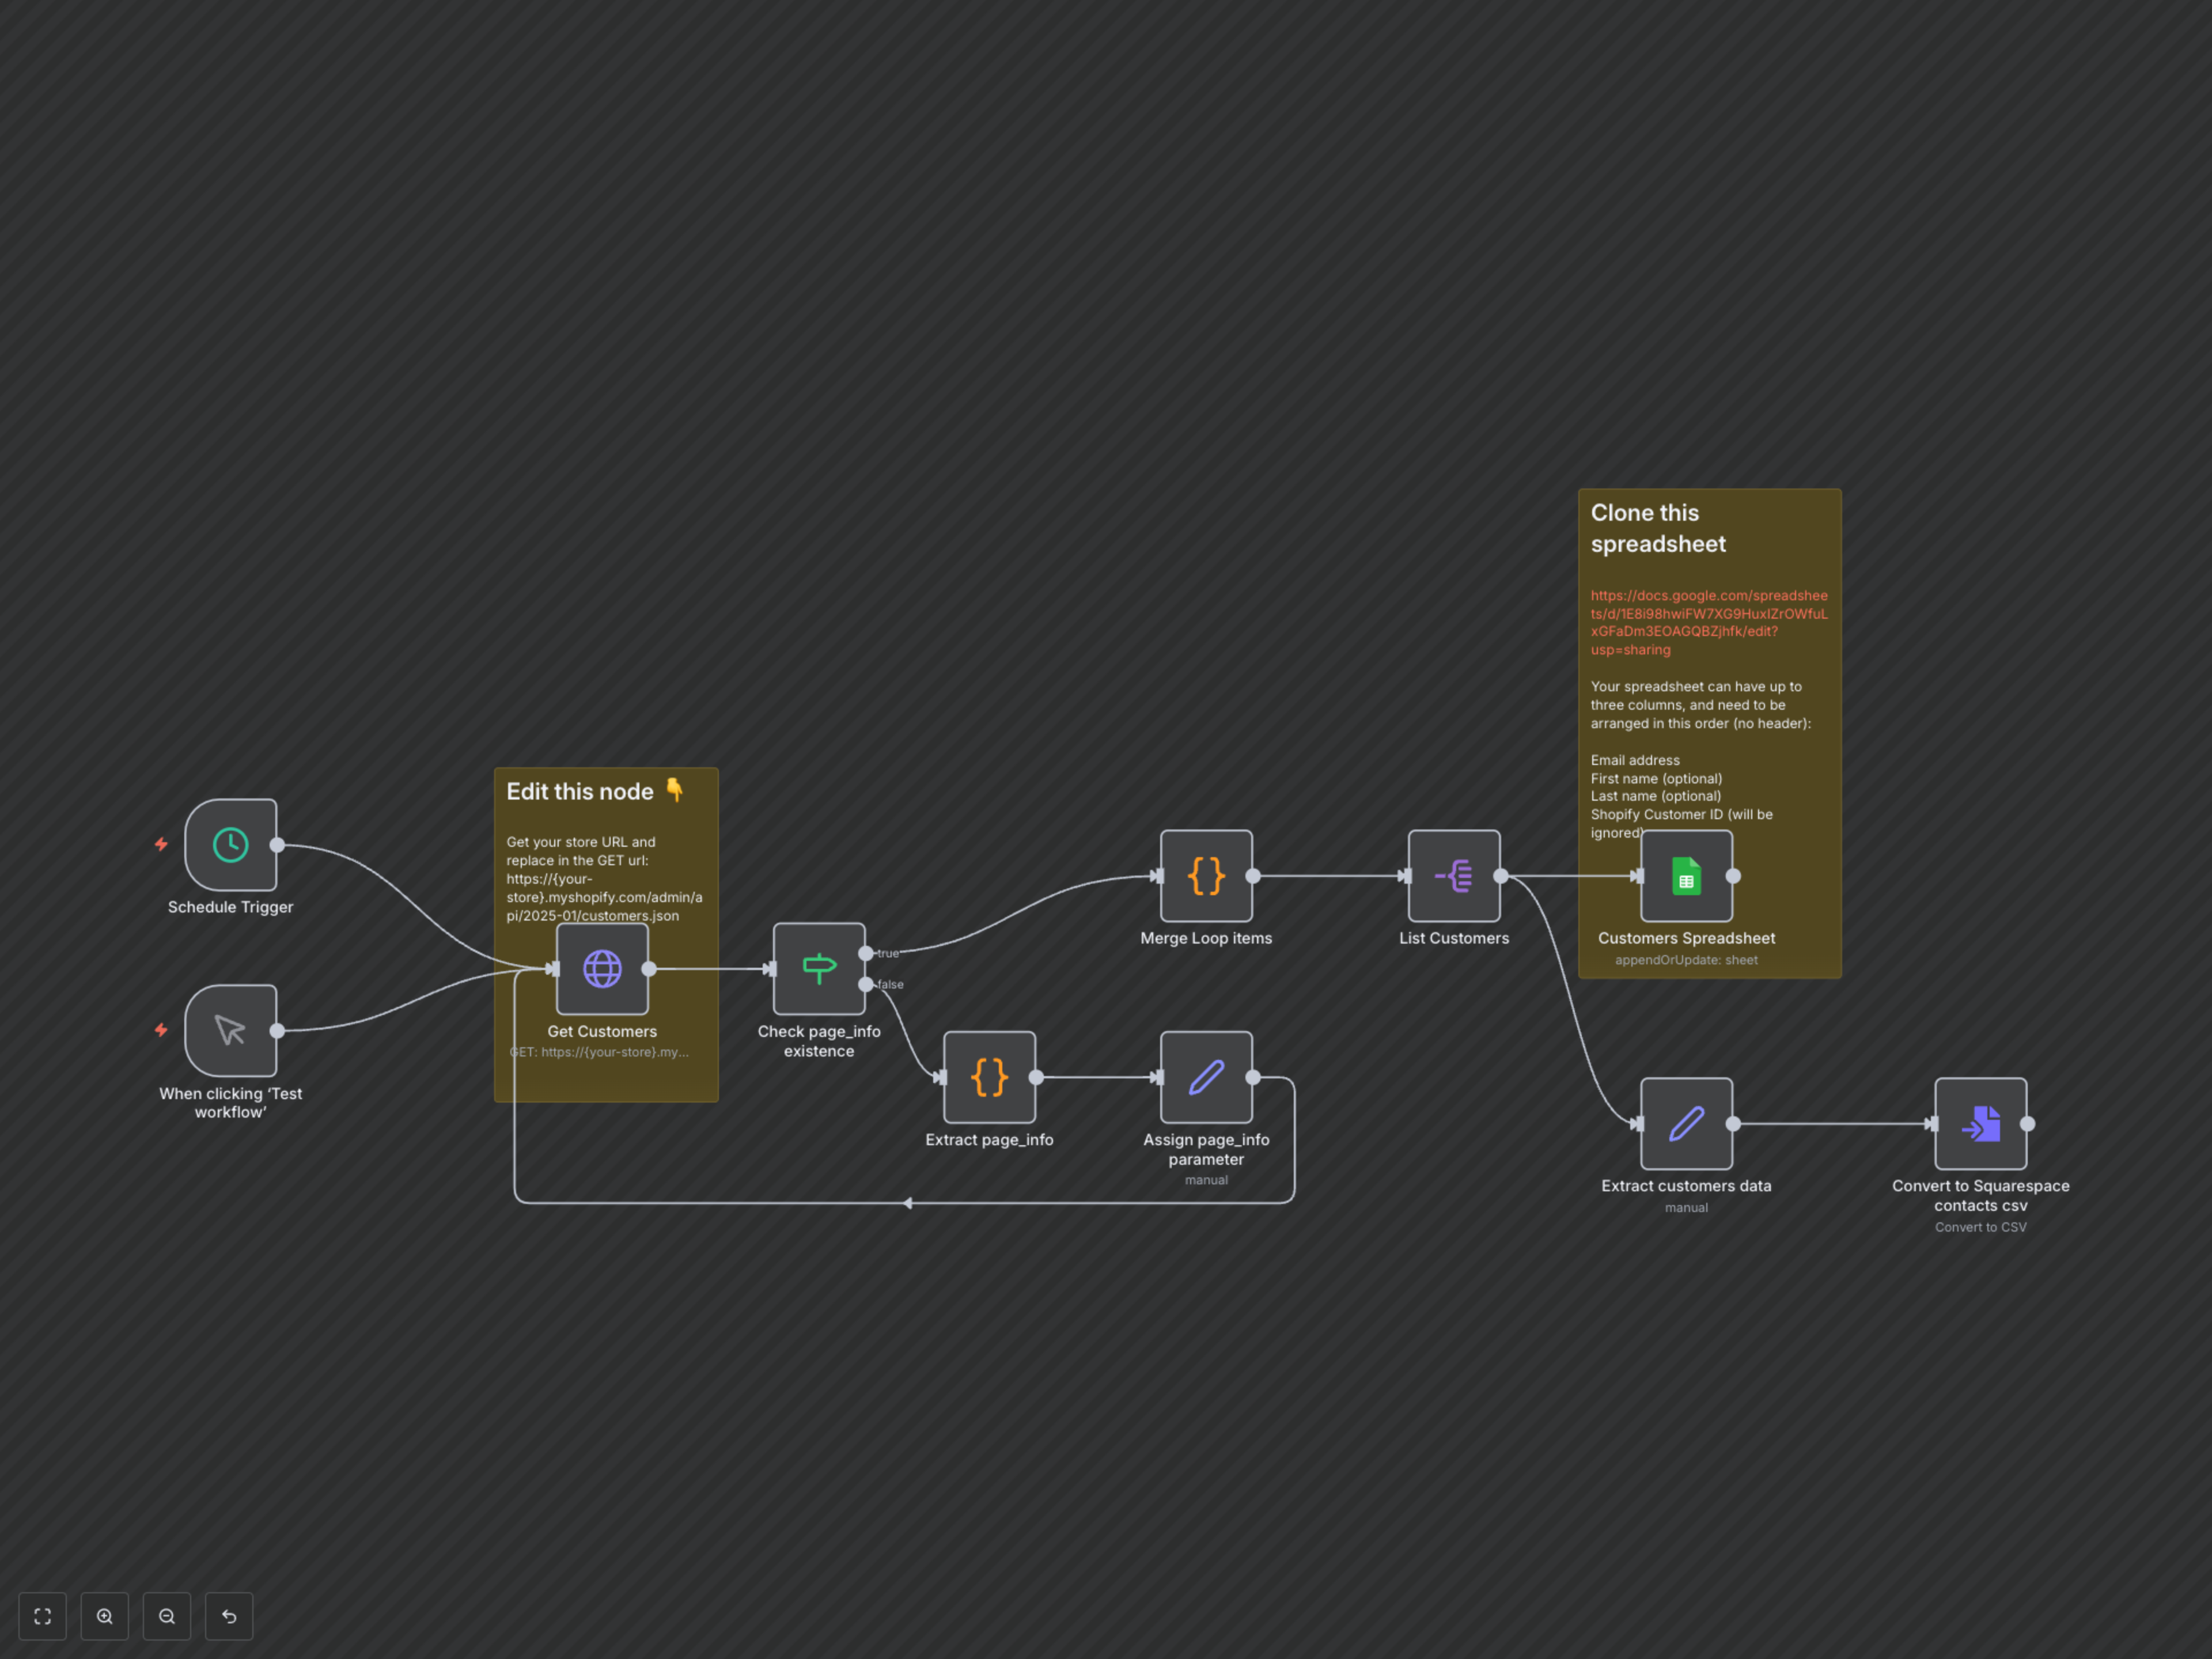
Task: Open the Get Customers globe node
Action: [602, 969]
